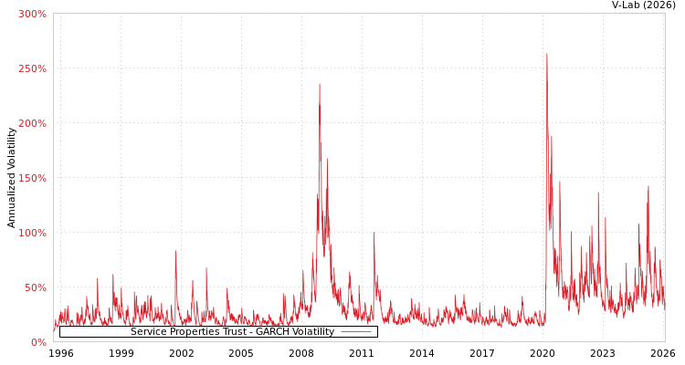This screenshot has width=685, height=365.
Task: Click the 2008 x-axis label
Action: pyautogui.click(x=301, y=353)
